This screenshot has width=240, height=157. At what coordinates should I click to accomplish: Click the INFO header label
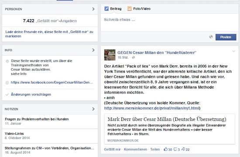tap(8, 50)
